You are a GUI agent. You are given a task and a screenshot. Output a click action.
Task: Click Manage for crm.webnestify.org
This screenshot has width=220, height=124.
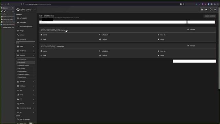192,30
